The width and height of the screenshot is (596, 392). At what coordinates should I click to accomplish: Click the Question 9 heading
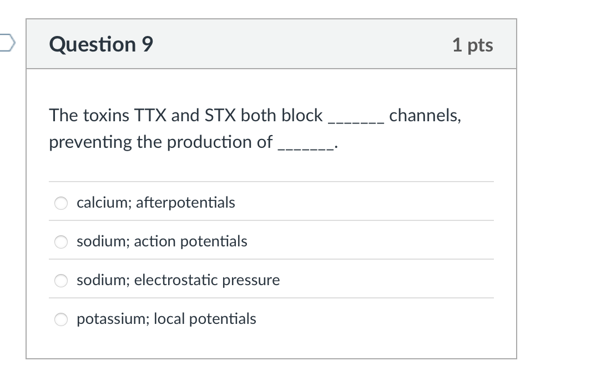pyautogui.click(x=100, y=44)
